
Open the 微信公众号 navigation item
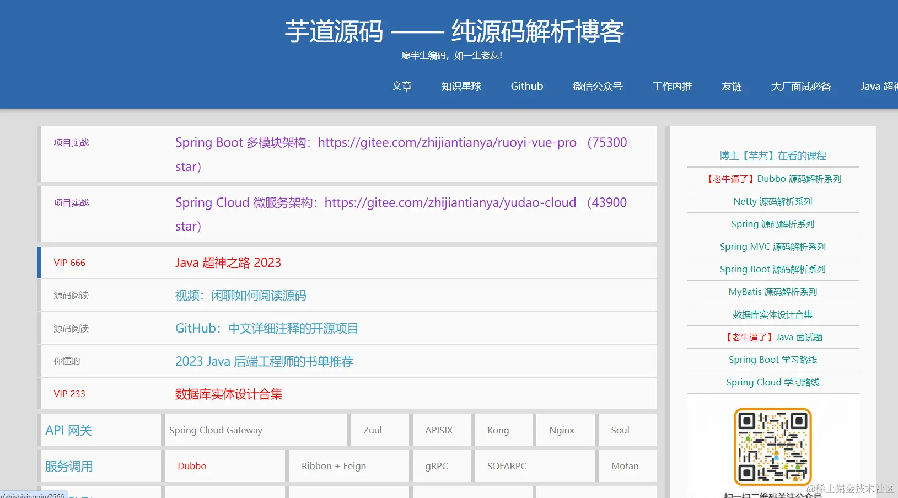[x=597, y=87]
